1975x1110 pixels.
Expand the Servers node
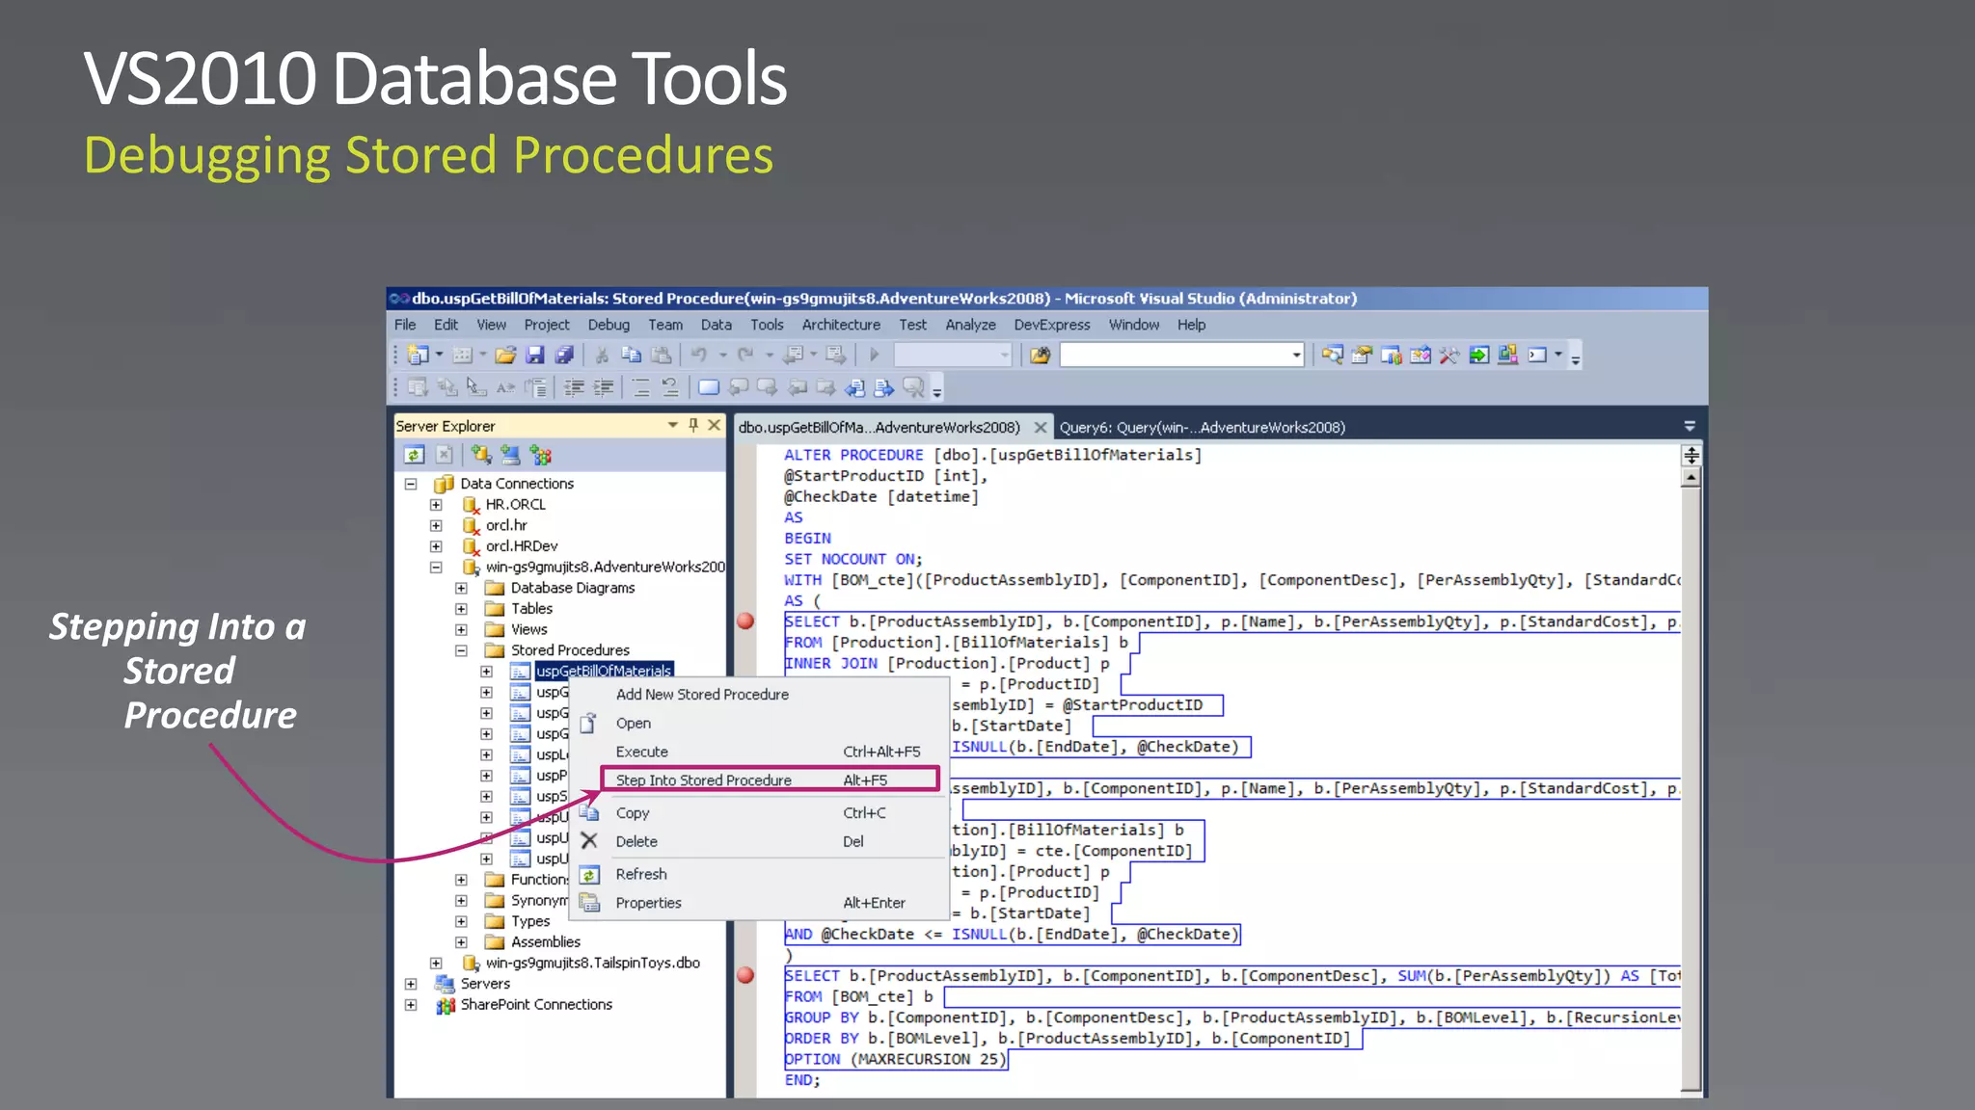point(411,984)
